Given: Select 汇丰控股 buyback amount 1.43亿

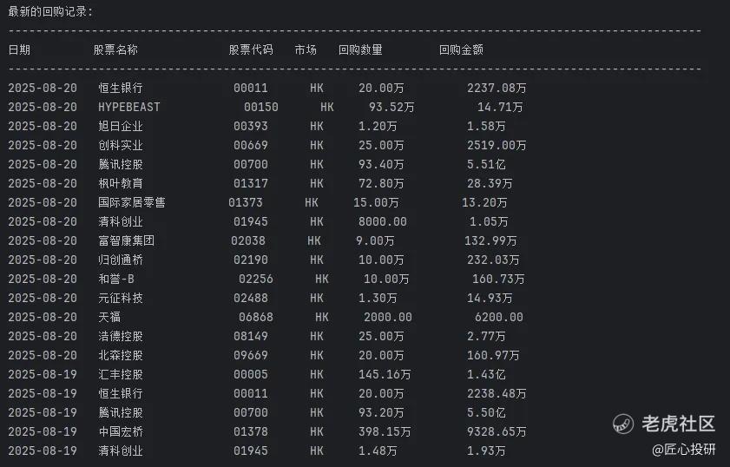Looking at the screenshot, I should (486, 374).
